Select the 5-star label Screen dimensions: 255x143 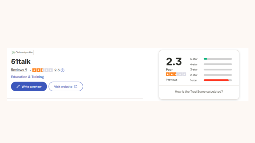pos(194,59)
